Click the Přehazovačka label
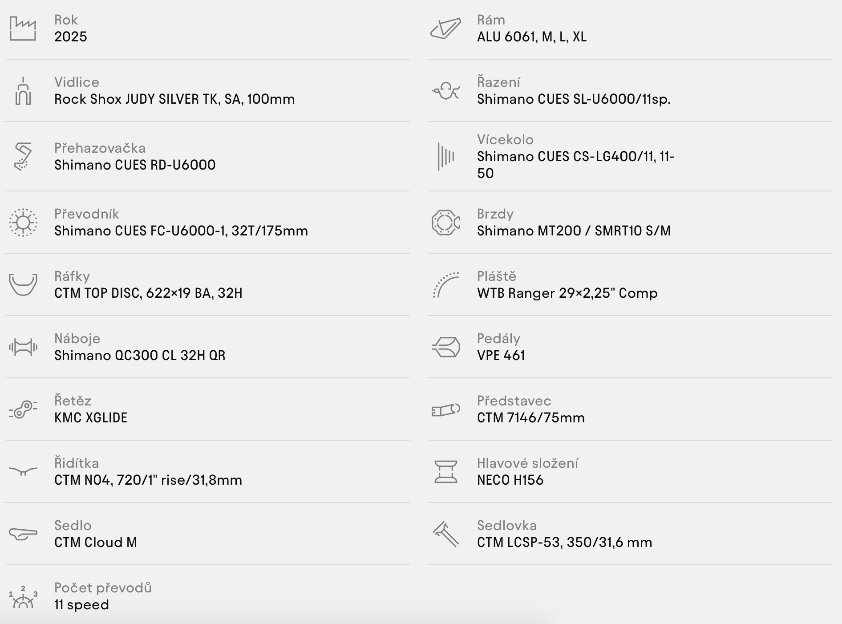This screenshot has height=624, width=842. [100, 148]
